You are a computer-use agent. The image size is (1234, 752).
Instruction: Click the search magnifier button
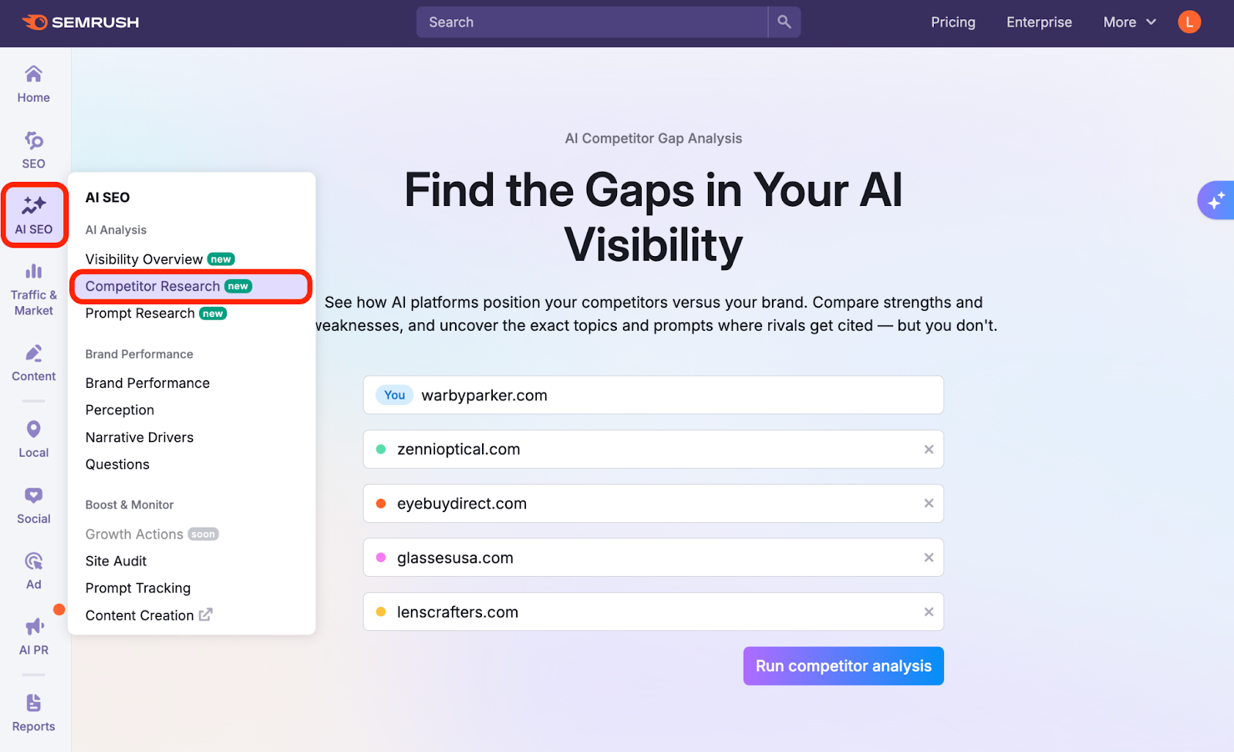[784, 22]
